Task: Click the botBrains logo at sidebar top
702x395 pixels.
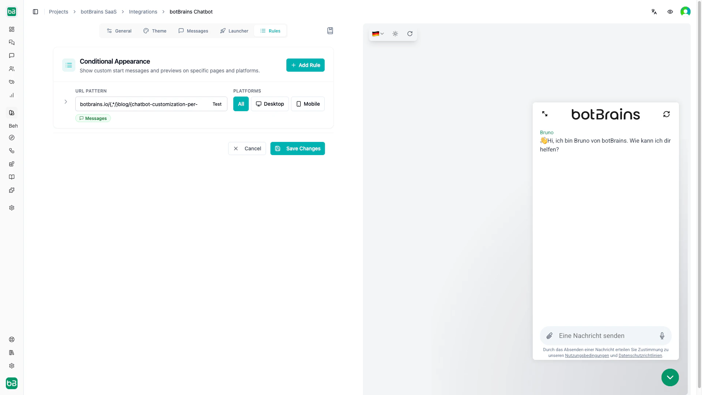Action: click(x=12, y=12)
